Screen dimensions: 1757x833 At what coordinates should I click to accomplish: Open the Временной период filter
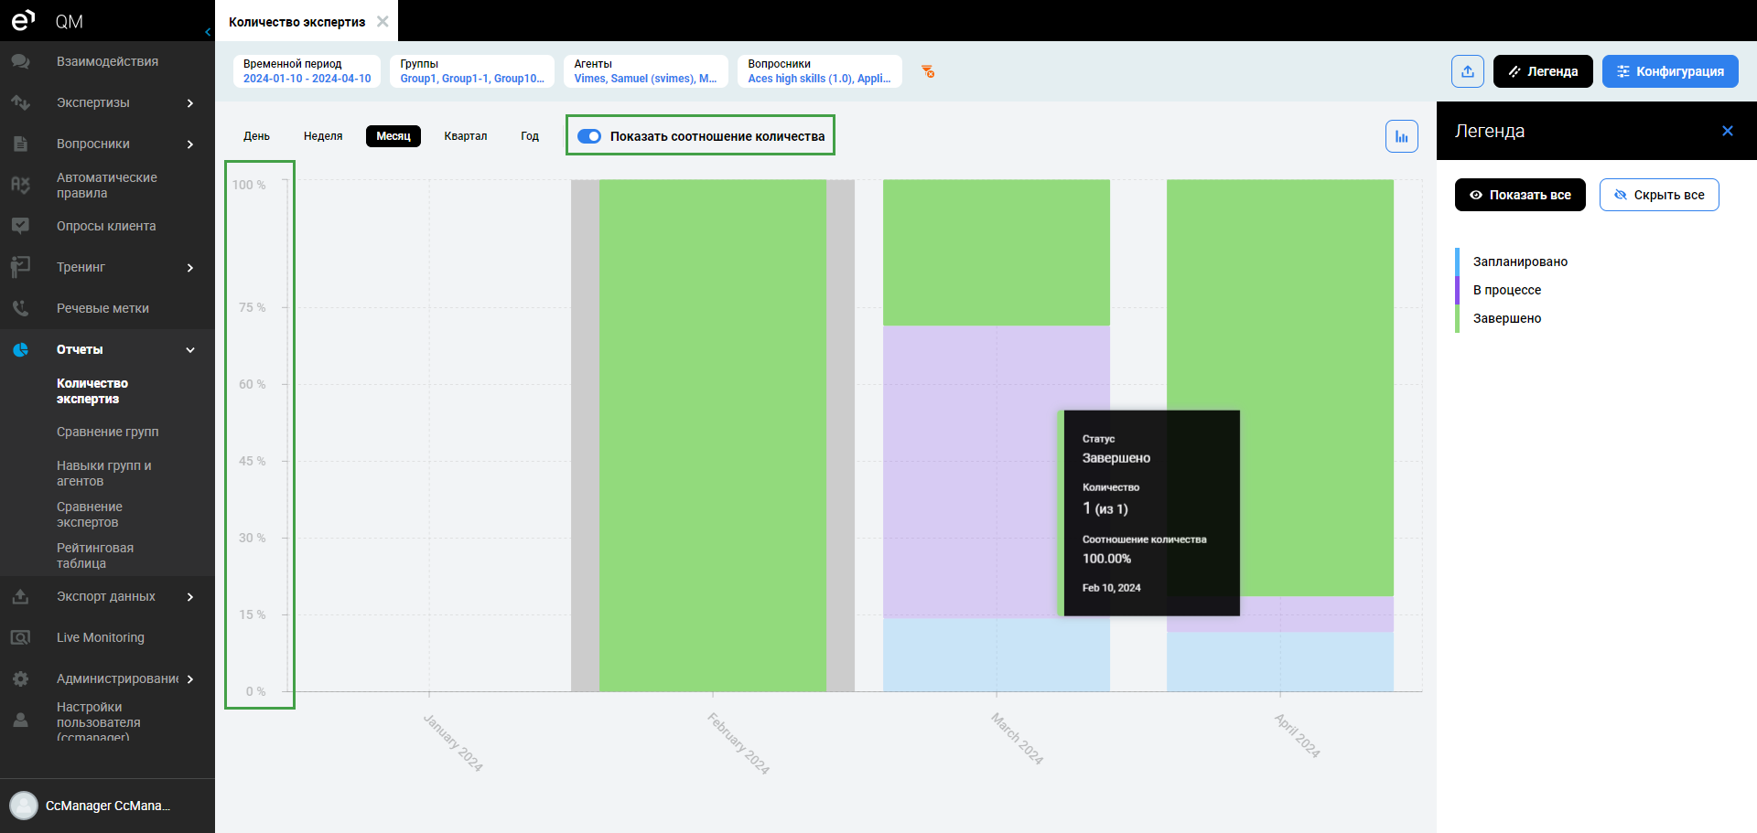(307, 71)
